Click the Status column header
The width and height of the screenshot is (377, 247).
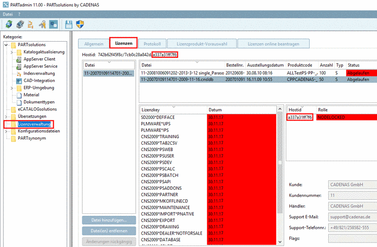(x=361, y=65)
